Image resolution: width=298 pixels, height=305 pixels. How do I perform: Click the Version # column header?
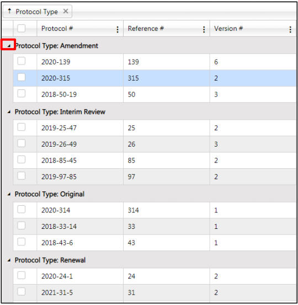(228, 29)
